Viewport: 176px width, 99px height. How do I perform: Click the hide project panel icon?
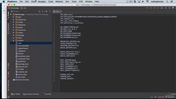pos(50,12)
